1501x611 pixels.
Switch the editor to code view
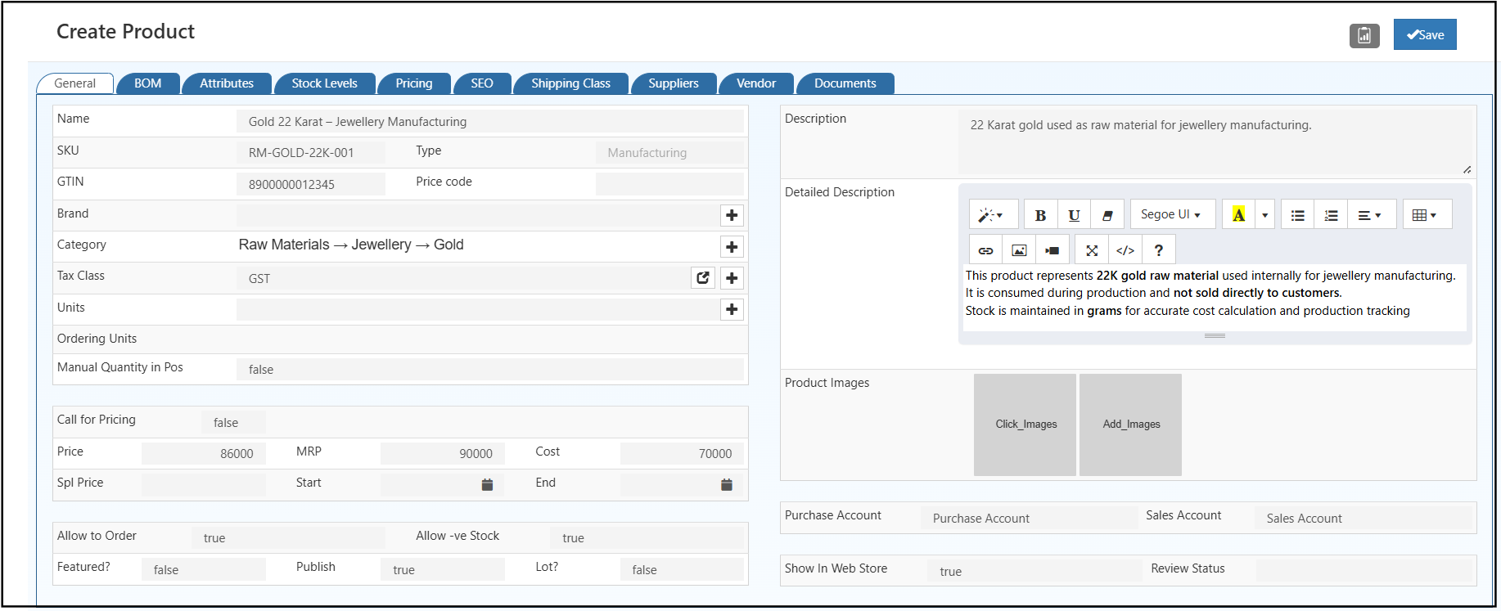point(1125,250)
